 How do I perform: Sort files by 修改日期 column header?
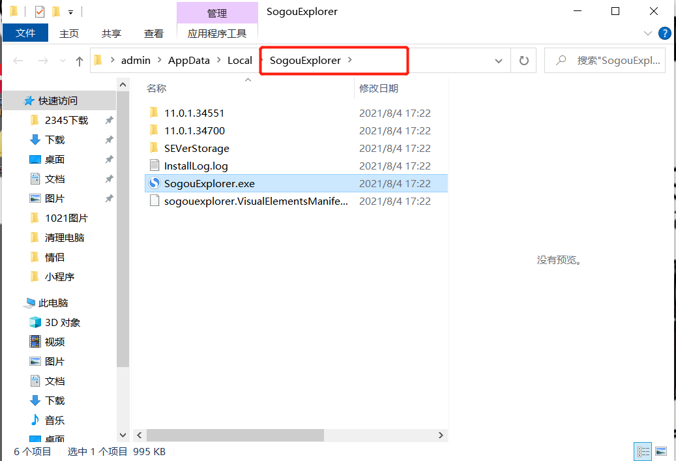point(379,88)
